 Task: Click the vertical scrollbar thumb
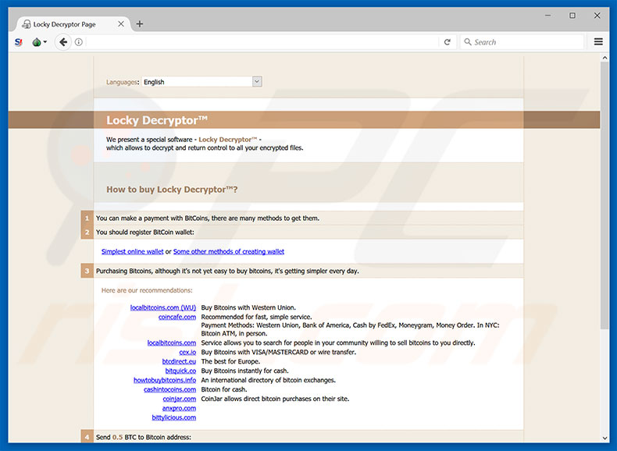[605, 195]
